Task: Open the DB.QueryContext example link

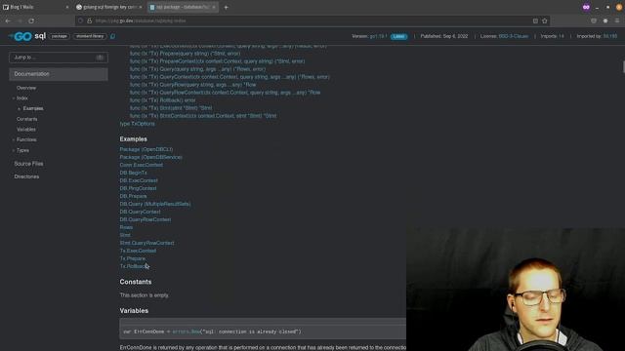Action: (x=140, y=212)
